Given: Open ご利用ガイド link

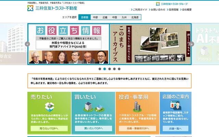Looking at the screenshot, I should click(139, 10).
